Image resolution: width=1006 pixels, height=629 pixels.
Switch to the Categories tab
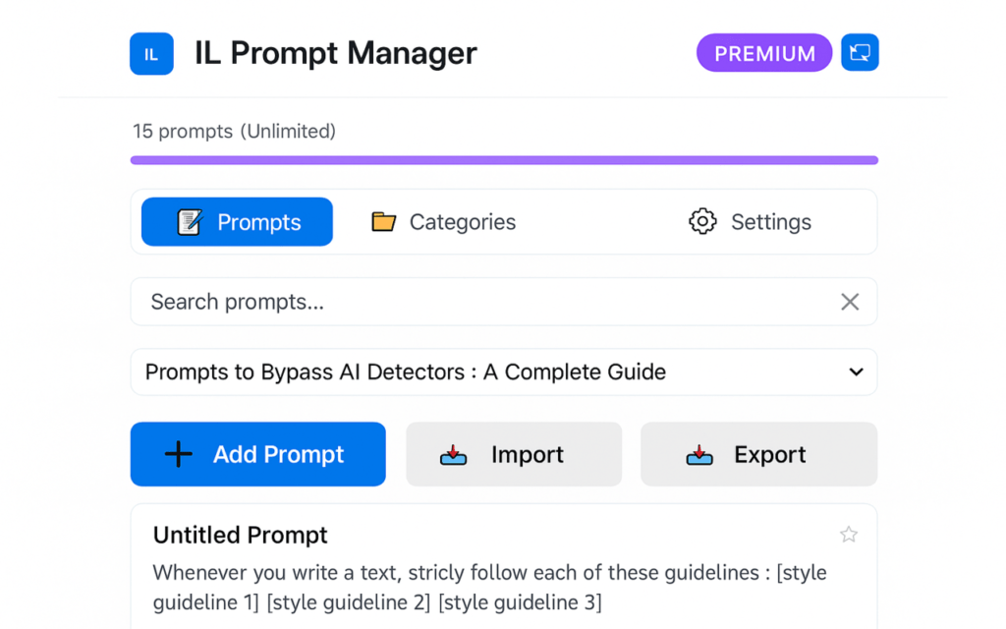click(x=462, y=222)
